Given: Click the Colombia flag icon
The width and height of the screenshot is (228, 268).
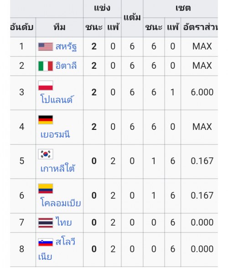Looking at the screenshot, I should [x=46, y=189].
